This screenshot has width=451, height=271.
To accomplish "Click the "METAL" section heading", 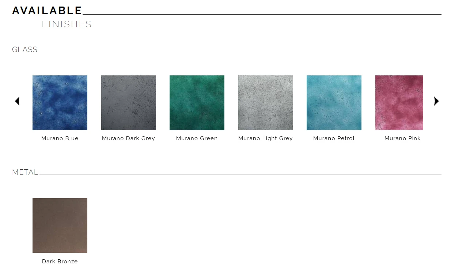I will coord(25,172).
